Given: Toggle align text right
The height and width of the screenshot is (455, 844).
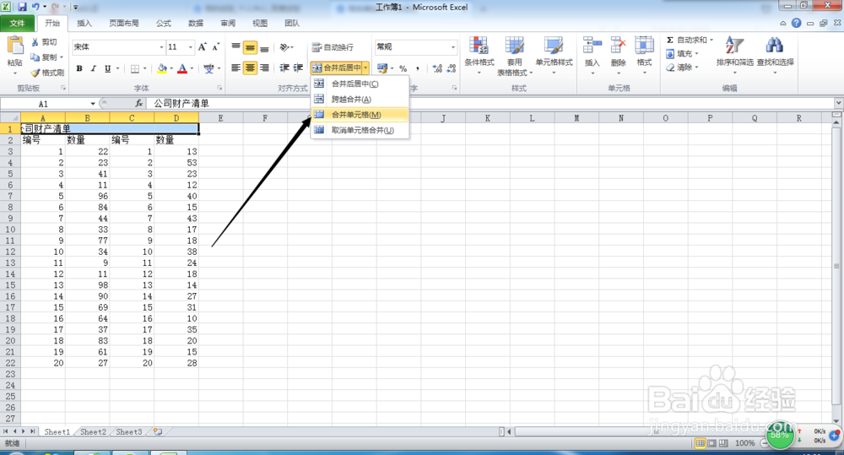Looking at the screenshot, I should [264, 68].
